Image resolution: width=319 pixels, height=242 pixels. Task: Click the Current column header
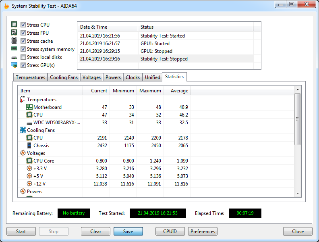click(96, 91)
